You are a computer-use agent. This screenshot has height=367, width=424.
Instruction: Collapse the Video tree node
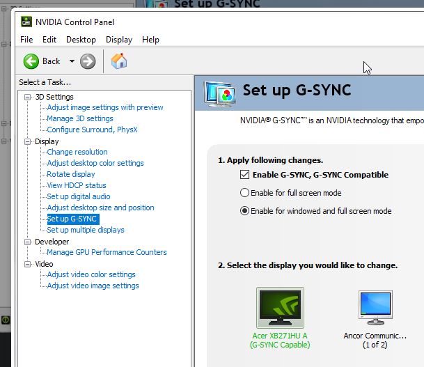tap(27, 264)
